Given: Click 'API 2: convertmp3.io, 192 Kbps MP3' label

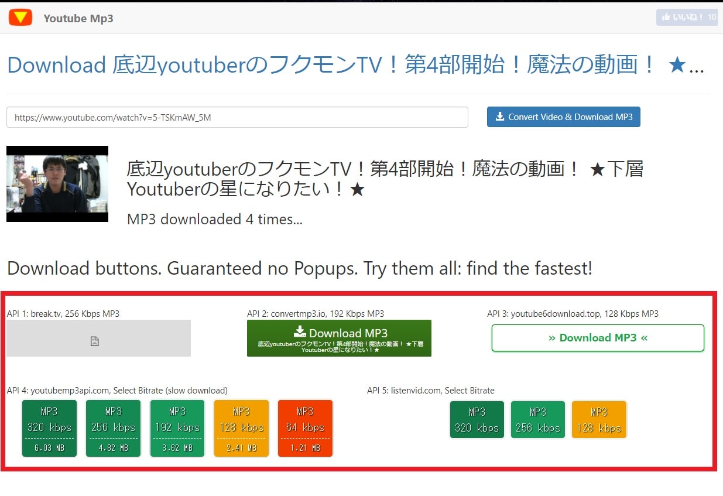Looking at the screenshot, I should coord(316,314).
